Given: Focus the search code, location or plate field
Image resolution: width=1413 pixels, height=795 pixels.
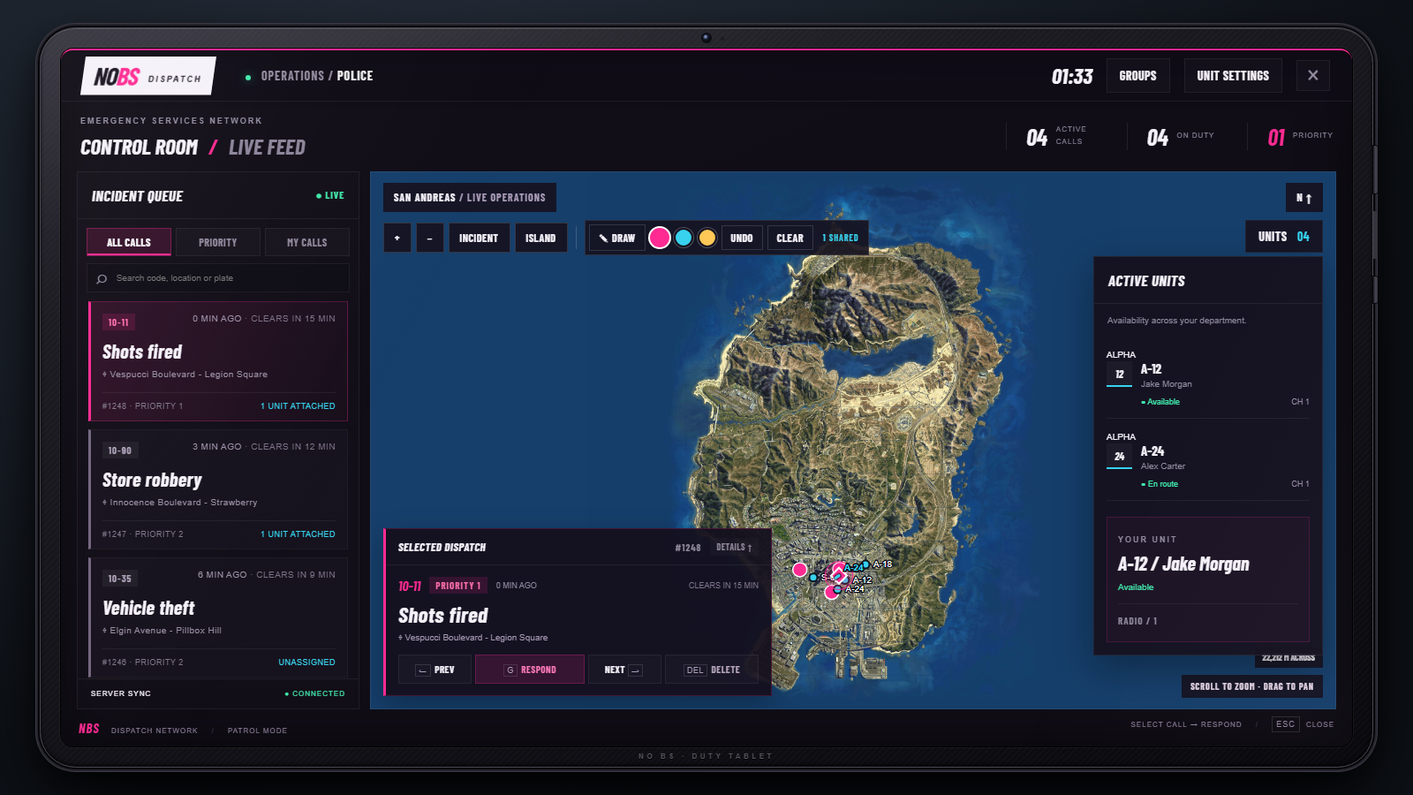Looking at the screenshot, I should (218, 278).
